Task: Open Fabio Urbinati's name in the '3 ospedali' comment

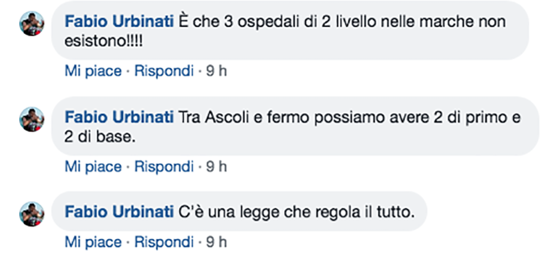Action: pos(119,22)
